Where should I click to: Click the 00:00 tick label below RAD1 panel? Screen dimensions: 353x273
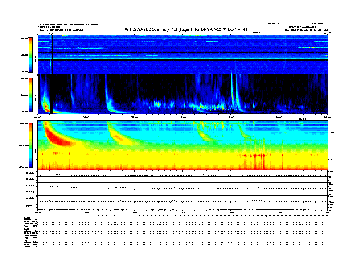37,117
